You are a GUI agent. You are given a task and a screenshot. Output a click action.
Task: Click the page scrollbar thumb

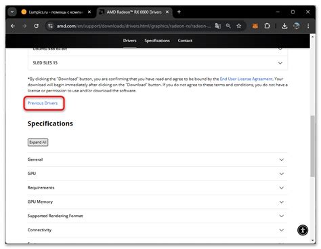pos(313,146)
